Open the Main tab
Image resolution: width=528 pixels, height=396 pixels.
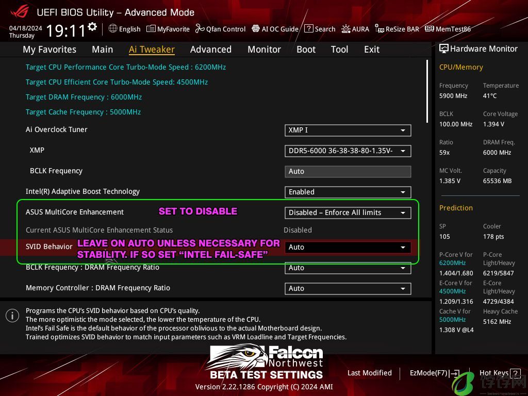click(x=103, y=49)
